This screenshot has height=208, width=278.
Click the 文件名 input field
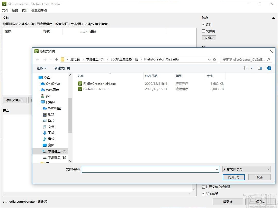pyautogui.click(x=149, y=169)
